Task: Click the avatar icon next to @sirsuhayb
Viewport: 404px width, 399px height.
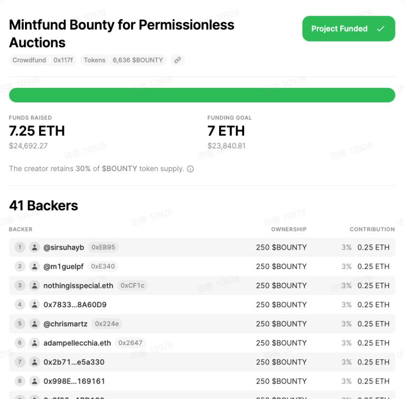Action: 34,247
